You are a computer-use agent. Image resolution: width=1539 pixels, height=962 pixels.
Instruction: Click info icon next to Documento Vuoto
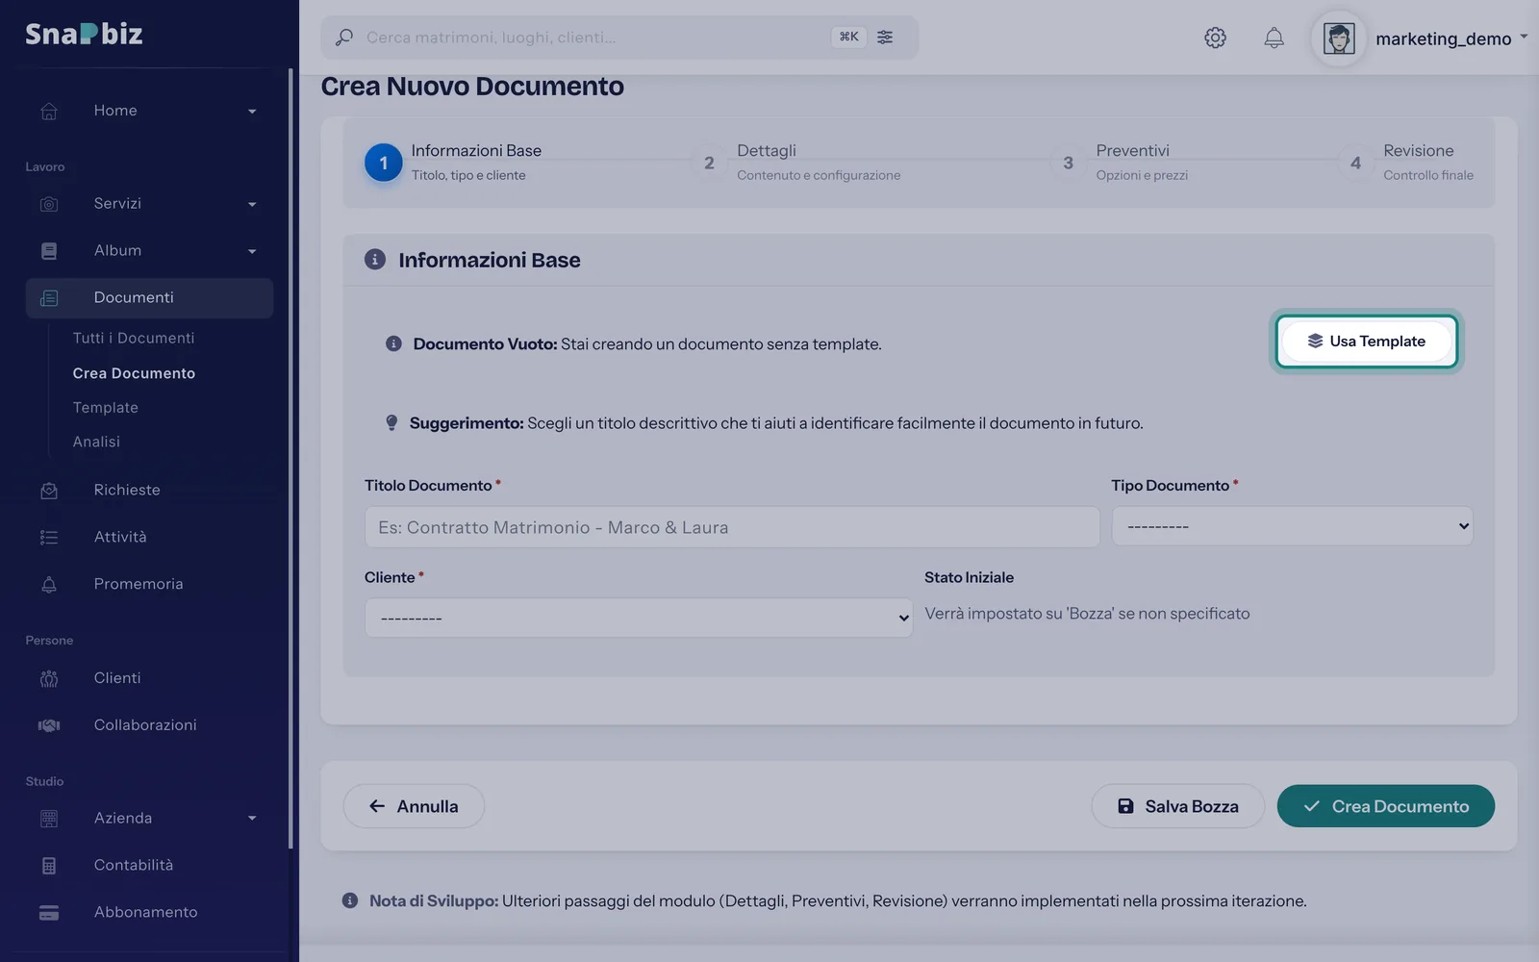pos(393,343)
